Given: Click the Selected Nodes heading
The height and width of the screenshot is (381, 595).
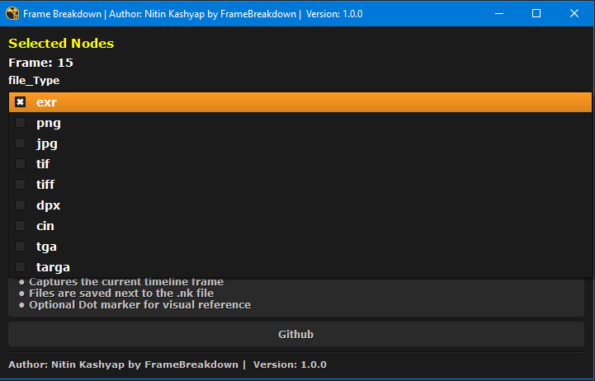Looking at the screenshot, I should pyautogui.click(x=61, y=44).
